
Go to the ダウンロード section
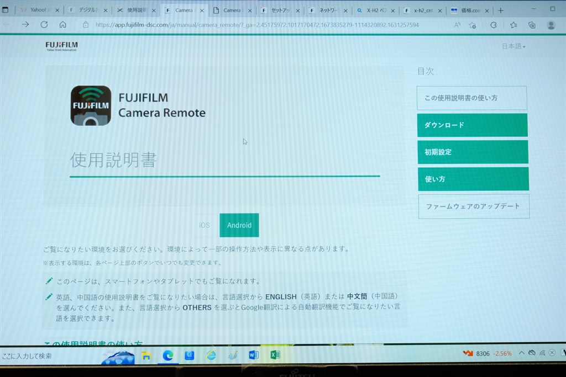(473, 125)
